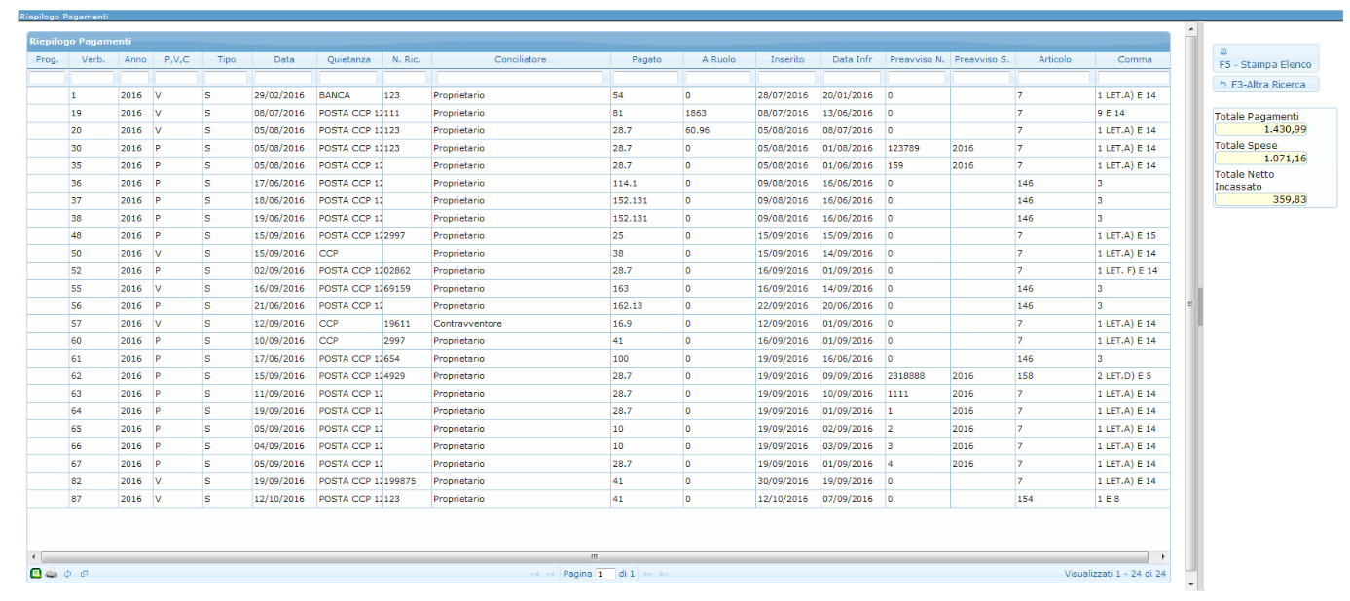Image resolution: width=1350 pixels, height=601 pixels.
Task: Go to the first page arrow
Action: pyautogui.click(x=535, y=574)
